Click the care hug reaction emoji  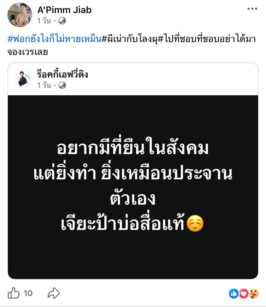pos(254,294)
